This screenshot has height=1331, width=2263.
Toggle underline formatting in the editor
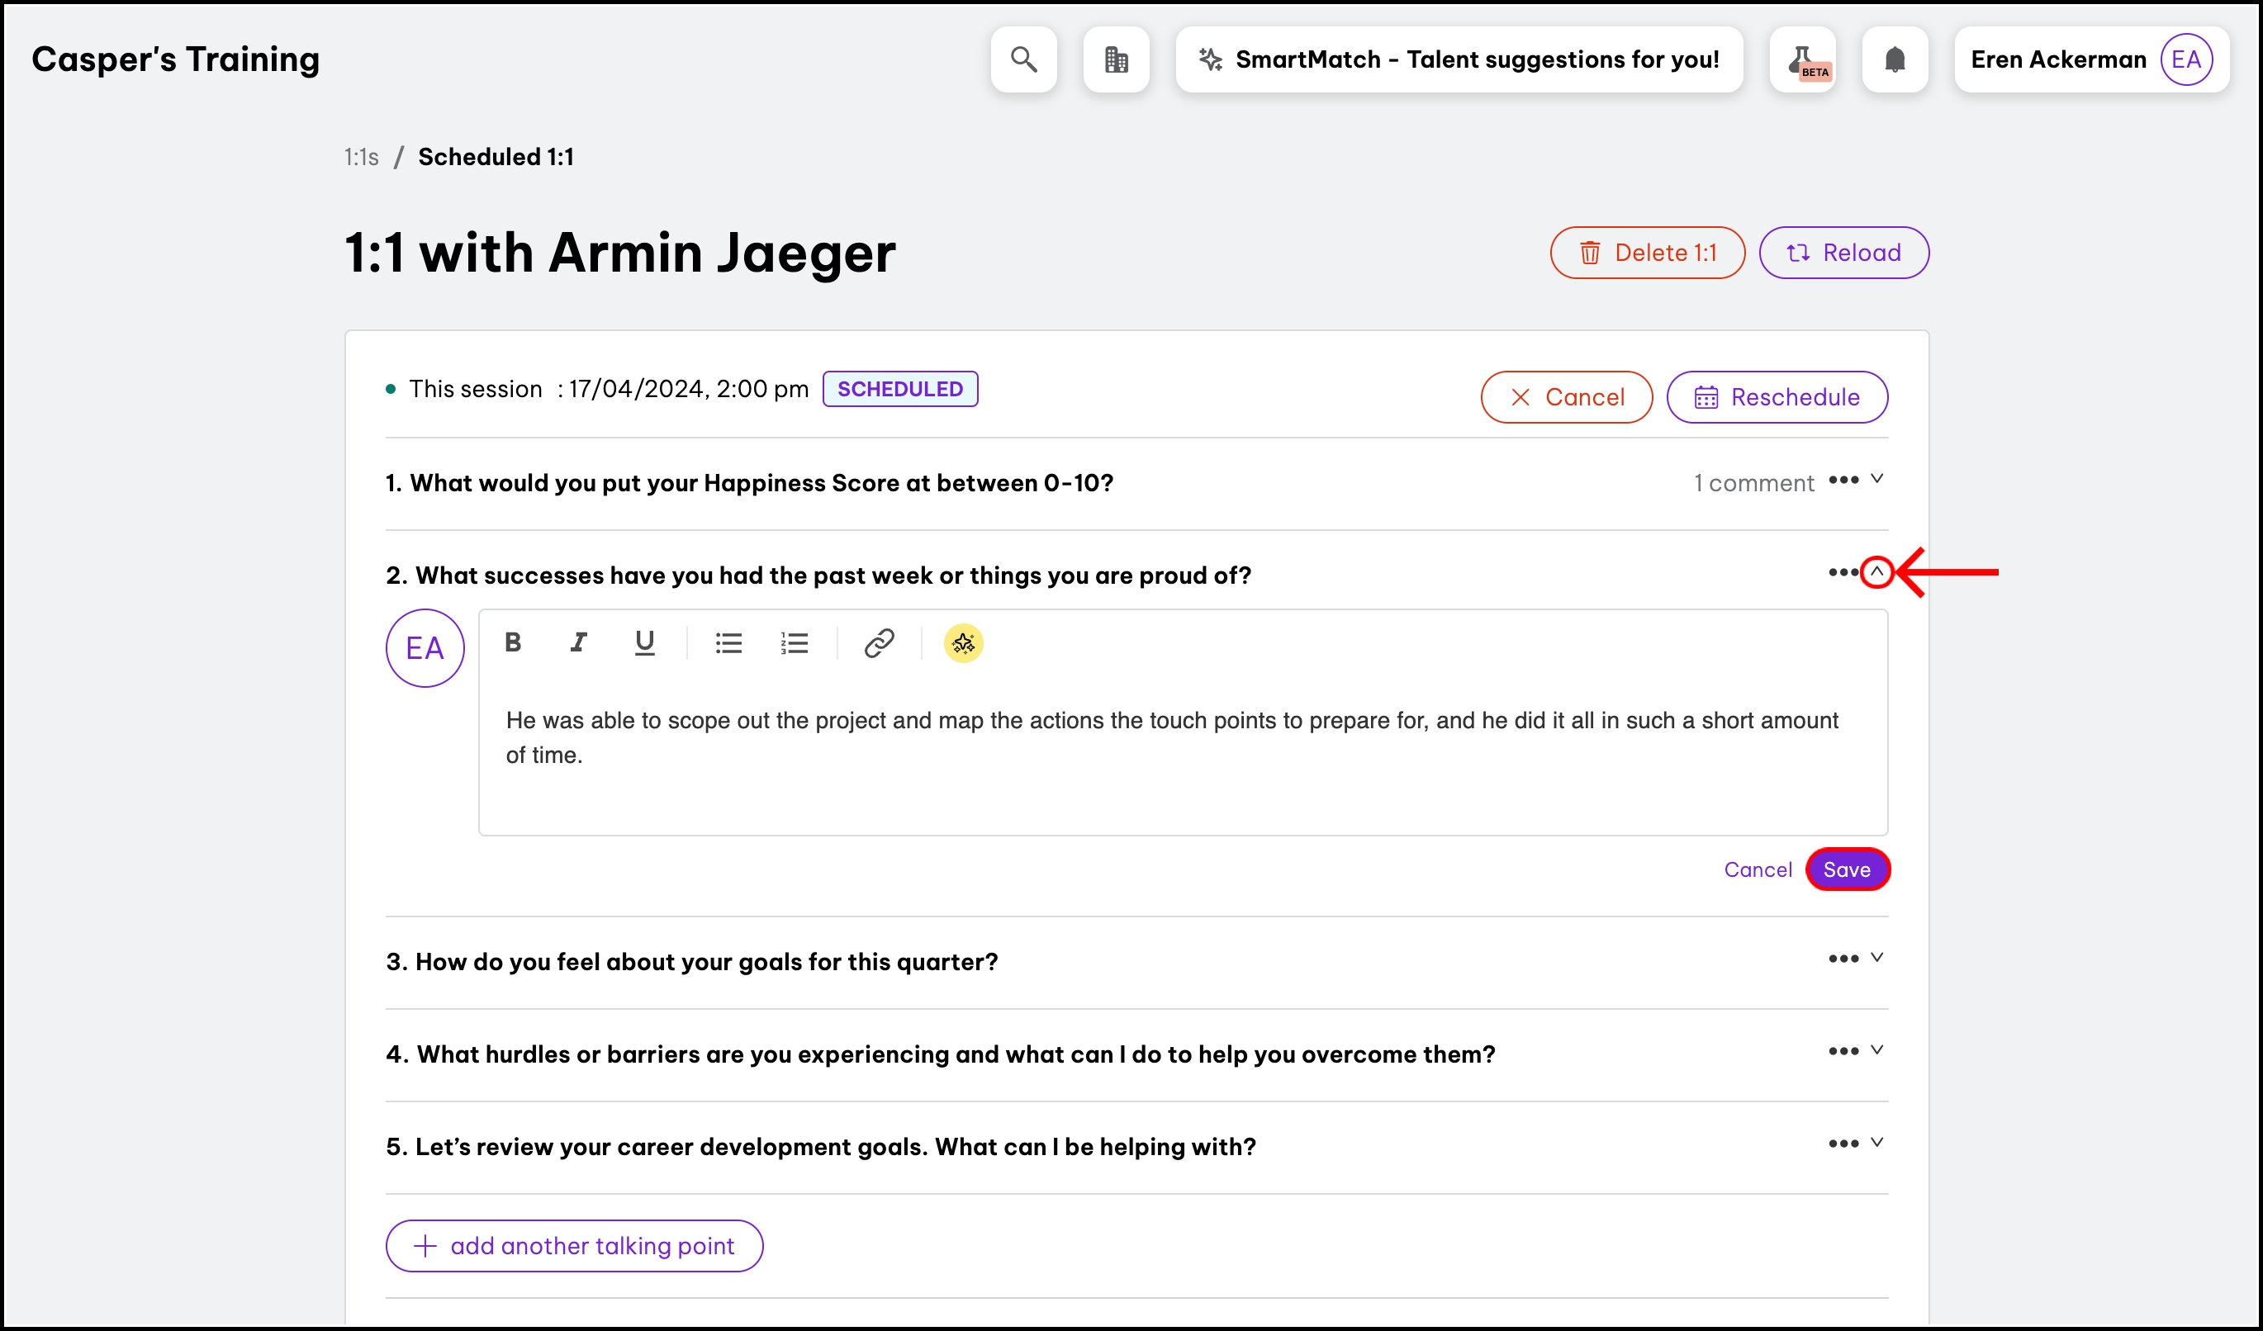point(644,642)
